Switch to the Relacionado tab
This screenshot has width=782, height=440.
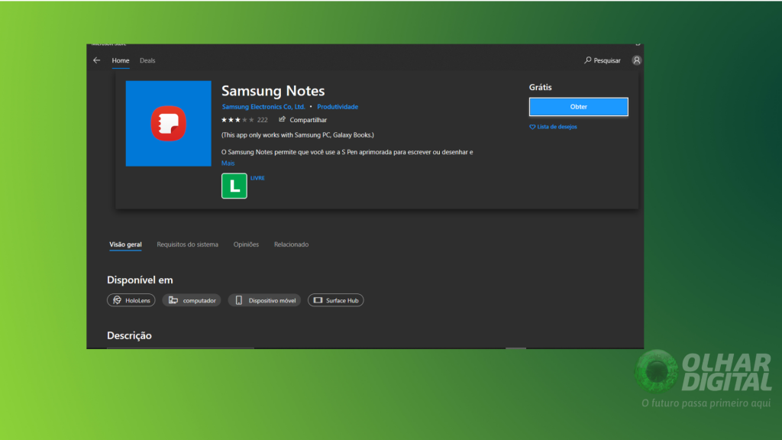292,244
